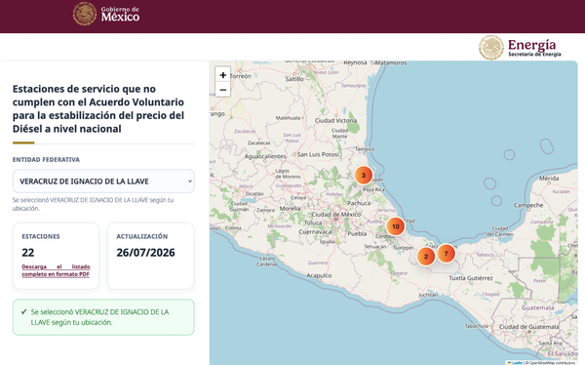The width and height of the screenshot is (585, 365).
Task: Open the cluster marker showing 10
Action: coord(396,226)
